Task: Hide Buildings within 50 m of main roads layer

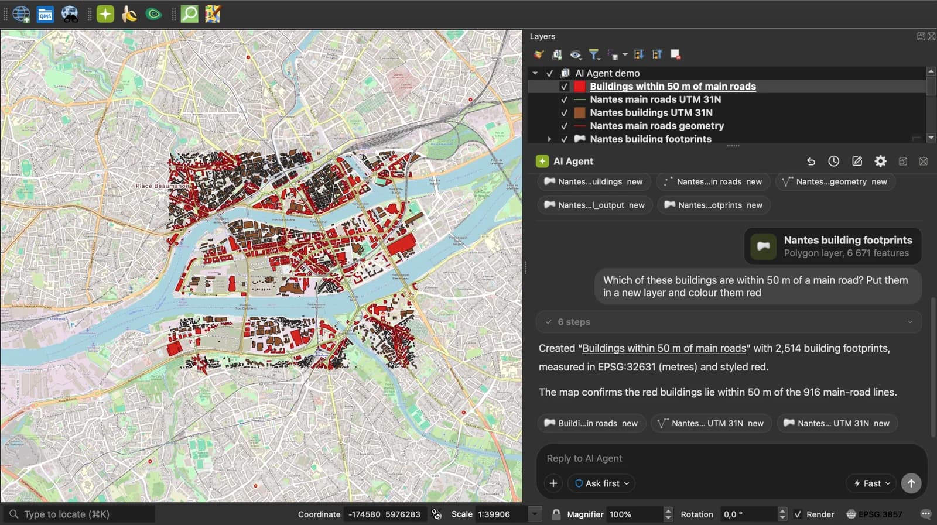Action: (x=564, y=87)
